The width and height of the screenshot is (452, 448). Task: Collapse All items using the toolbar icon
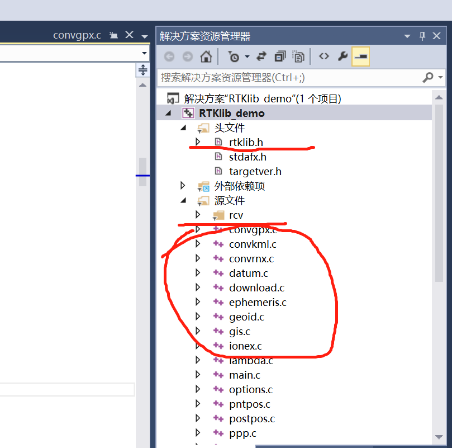click(x=281, y=56)
